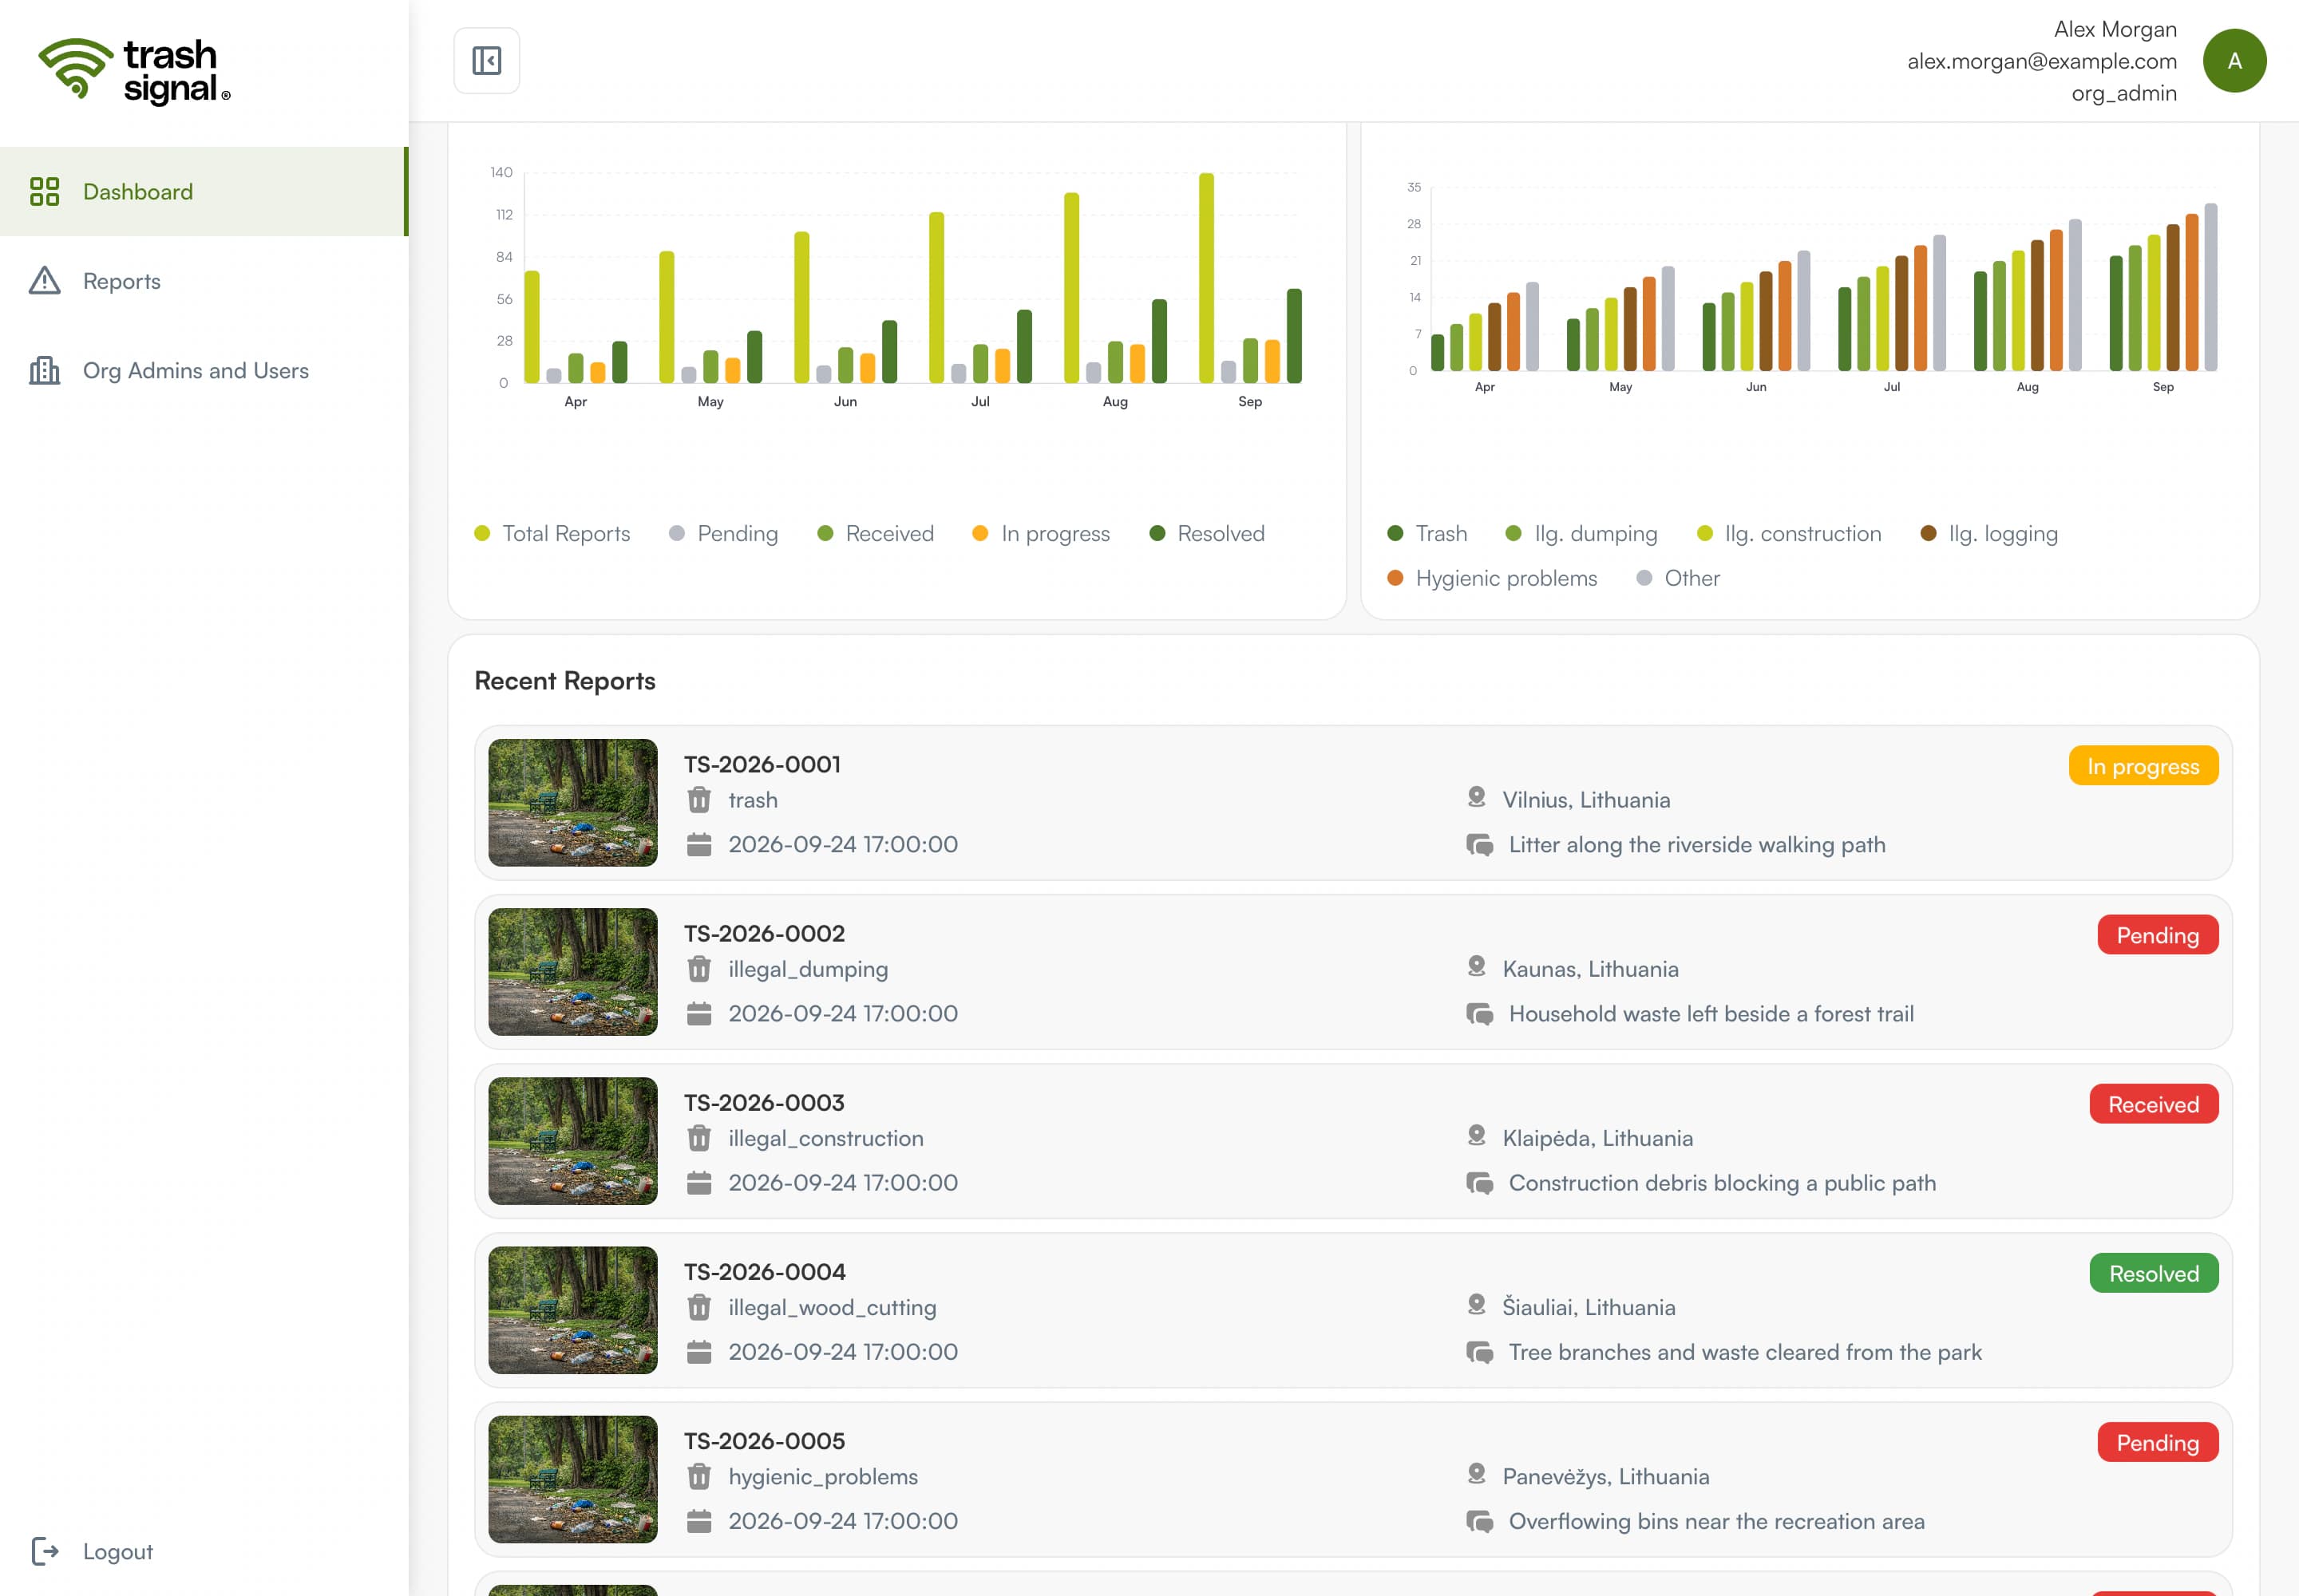Click Pending badge on TS-2026-0005
This screenshot has width=2299, height=1596.
click(x=2157, y=1442)
